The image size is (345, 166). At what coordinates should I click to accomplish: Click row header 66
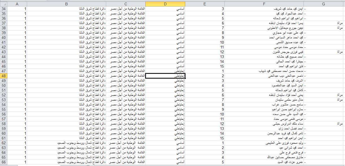(x=3, y=162)
